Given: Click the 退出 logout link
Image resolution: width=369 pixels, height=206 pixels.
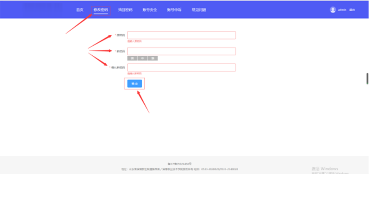Looking at the screenshot, I should click(352, 10).
